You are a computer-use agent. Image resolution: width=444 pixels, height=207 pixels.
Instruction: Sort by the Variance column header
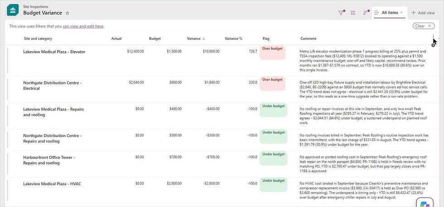(x=196, y=39)
